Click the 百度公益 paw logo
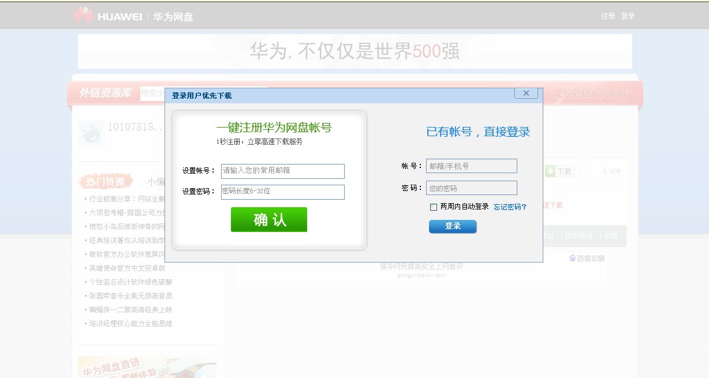The height and width of the screenshot is (378, 709). pos(587,258)
